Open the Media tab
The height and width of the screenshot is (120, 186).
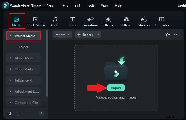[17, 22]
